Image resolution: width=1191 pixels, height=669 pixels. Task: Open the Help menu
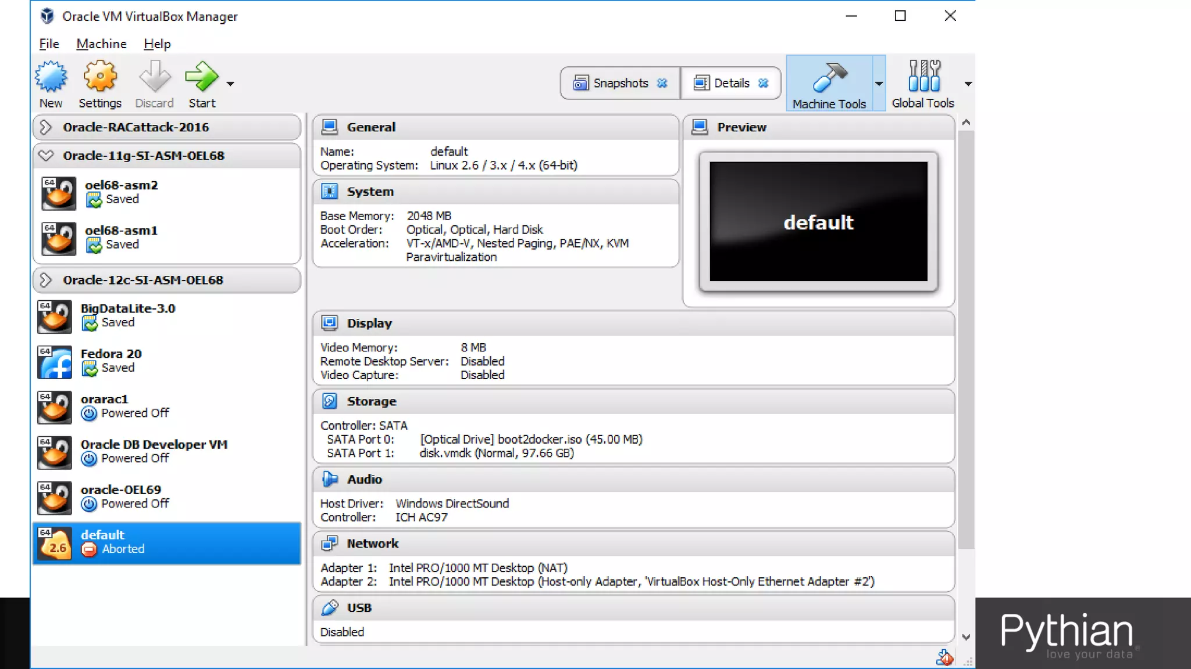pyautogui.click(x=157, y=44)
